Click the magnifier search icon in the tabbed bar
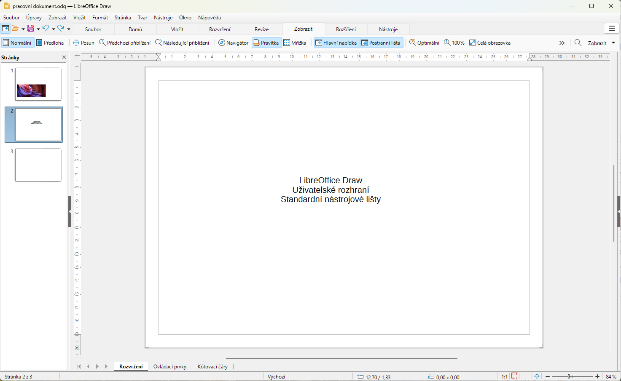 578,43
